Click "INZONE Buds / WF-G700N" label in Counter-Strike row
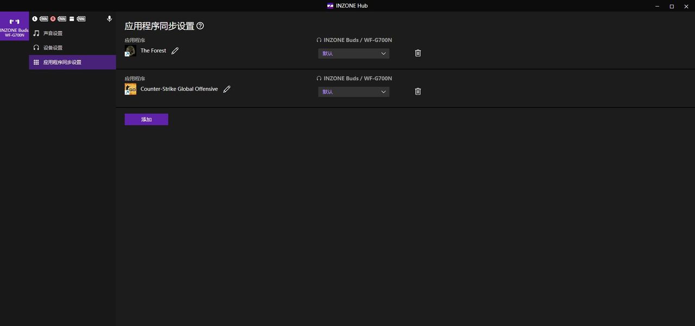Viewport: 695px width, 326px height. (358, 79)
